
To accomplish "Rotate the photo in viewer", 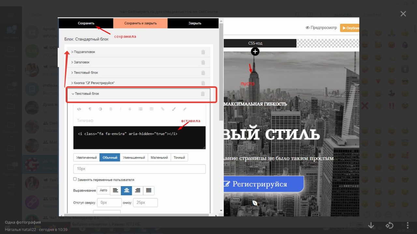I will pyautogui.click(x=389, y=226).
